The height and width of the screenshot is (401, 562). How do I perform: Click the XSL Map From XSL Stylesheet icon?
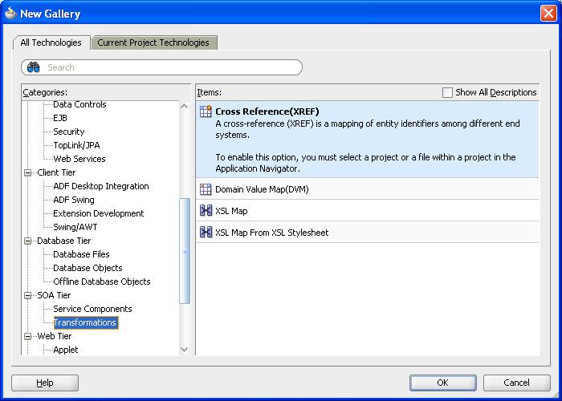pyautogui.click(x=206, y=232)
